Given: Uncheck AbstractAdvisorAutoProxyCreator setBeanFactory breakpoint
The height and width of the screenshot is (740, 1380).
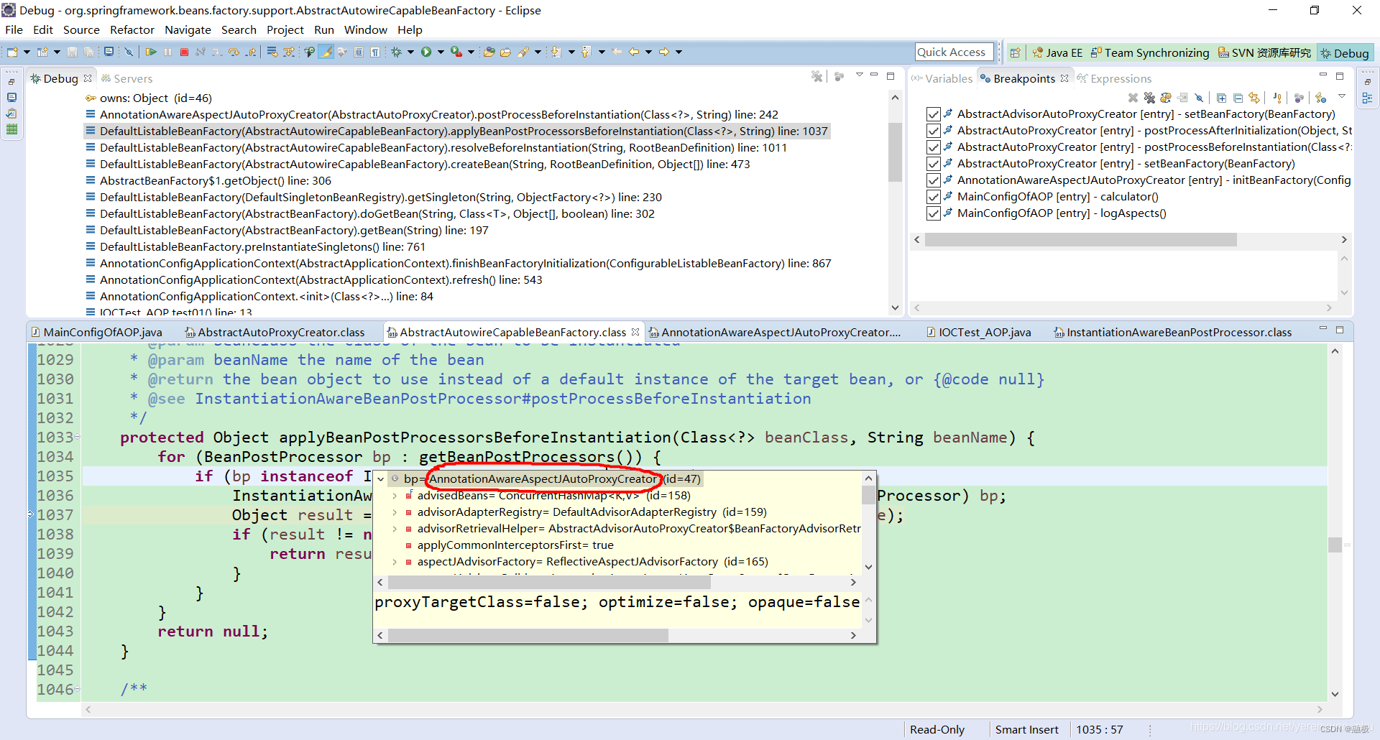Looking at the screenshot, I should click(933, 114).
